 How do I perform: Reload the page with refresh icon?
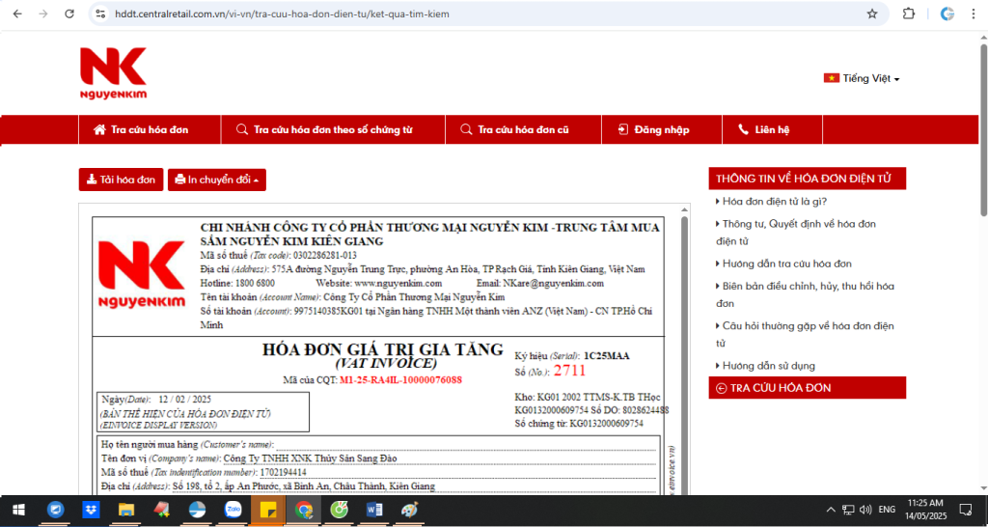(x=69, y=14)
